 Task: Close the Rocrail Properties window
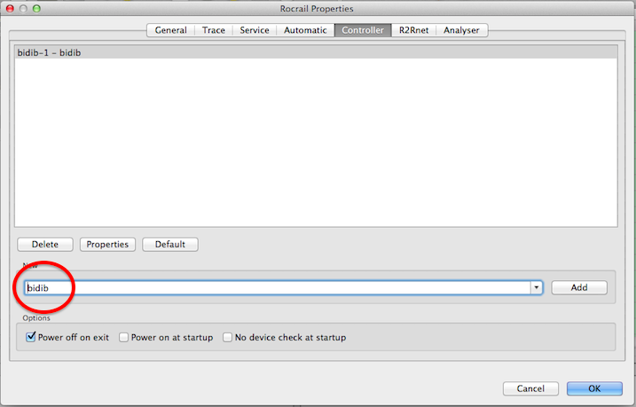(x=10, y=8)
